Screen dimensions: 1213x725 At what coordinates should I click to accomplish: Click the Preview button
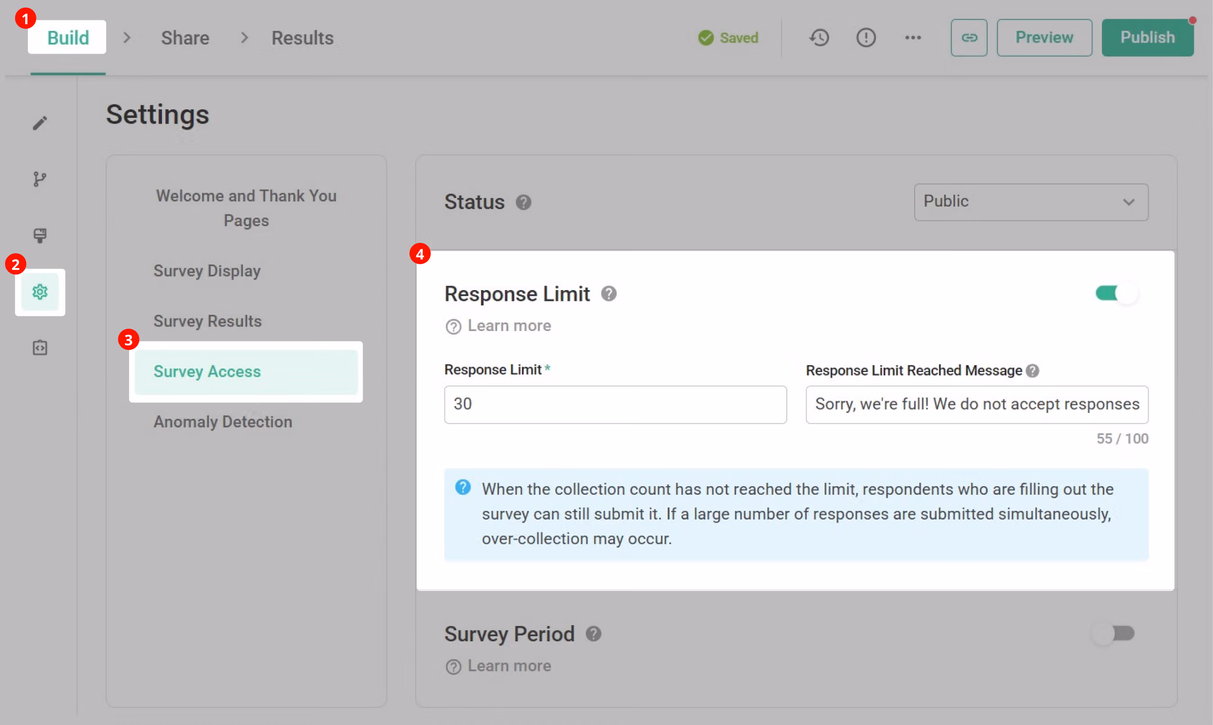click(x=1044, y=38)
